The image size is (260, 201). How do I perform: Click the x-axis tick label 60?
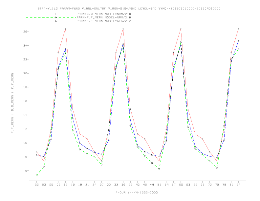(181, 185)
